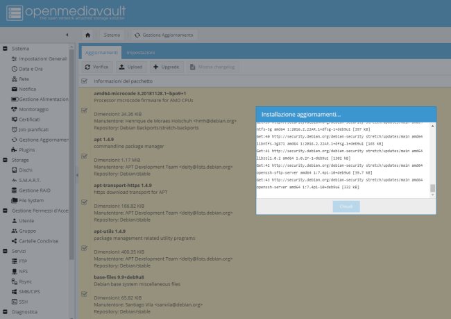Open Gestione Alimentazione entry
This screenshot has height=319, width=451.
[x=40, y=99]
